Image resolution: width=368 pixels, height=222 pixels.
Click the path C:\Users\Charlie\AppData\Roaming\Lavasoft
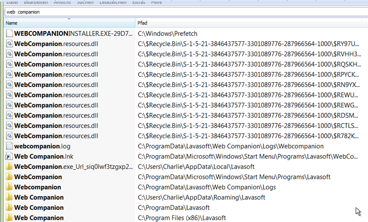click(x=201, y=197)
